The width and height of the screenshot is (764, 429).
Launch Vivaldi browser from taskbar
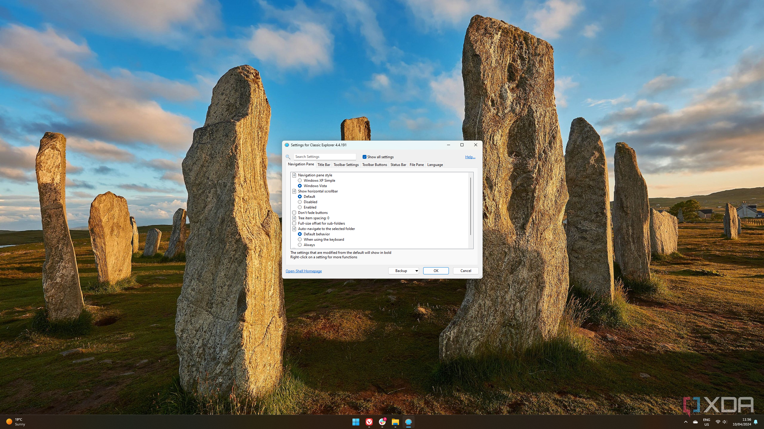coord(369,422)
